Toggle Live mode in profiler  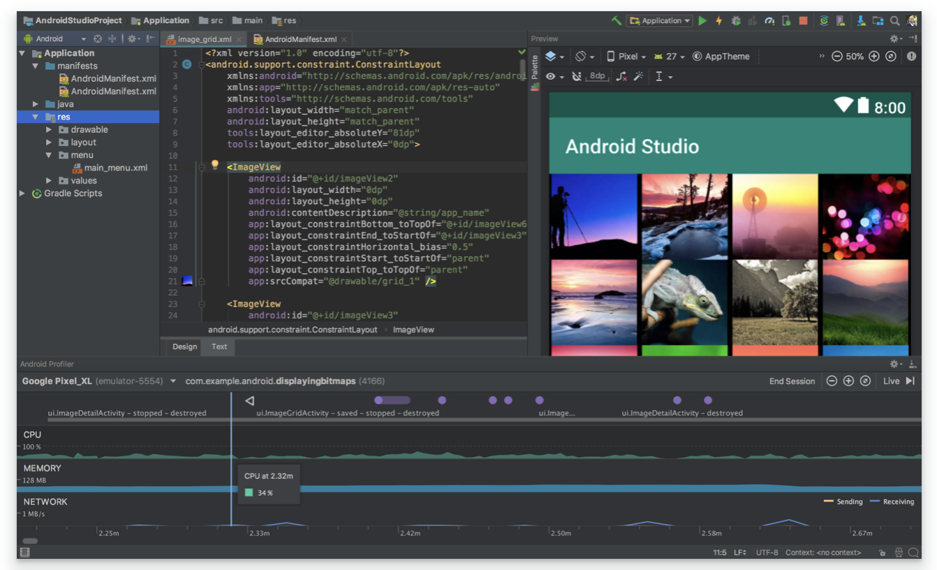(x=891, y=381)
